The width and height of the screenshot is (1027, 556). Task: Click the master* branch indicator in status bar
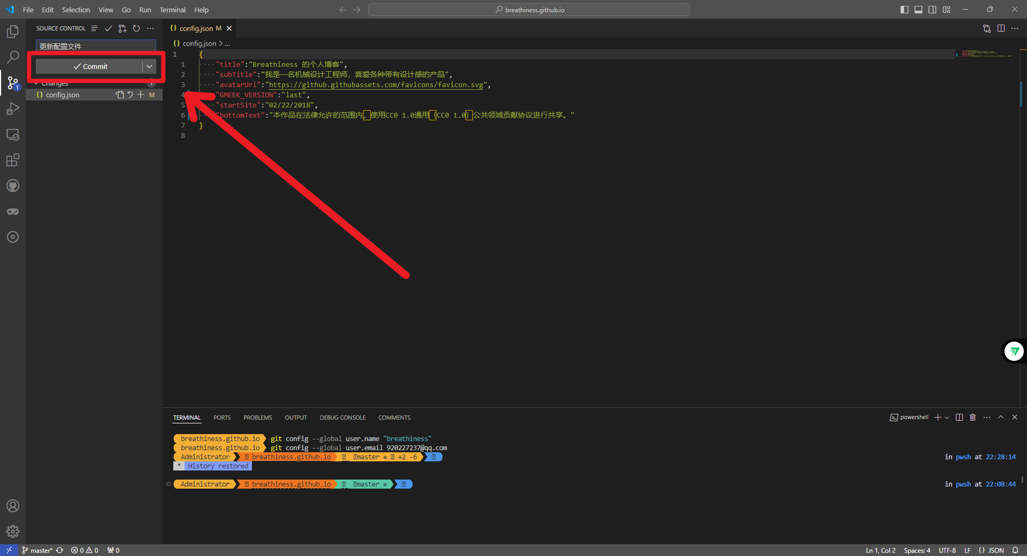[x=37, y=550]
